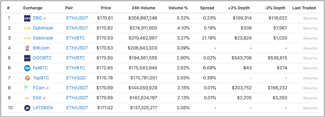Sort by 24h Volume column header
The width and height of the screenshot is (325, 118).
click(x=143, y=8)
